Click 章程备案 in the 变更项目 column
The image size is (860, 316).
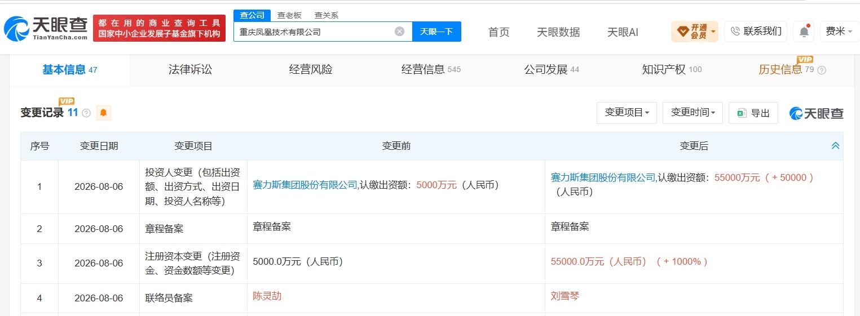pyautogui.click(x=164, y=229)
